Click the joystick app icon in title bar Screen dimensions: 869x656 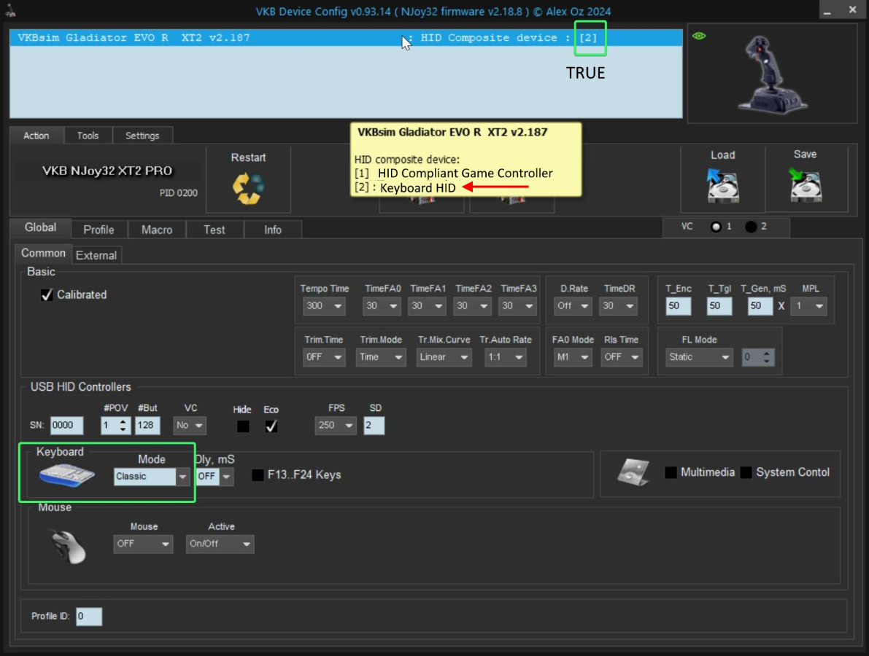click(x=12, y=11)
